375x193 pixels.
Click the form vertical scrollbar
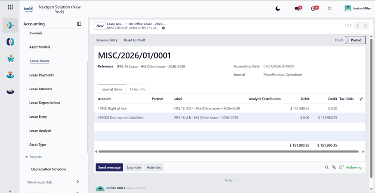[x=371, y=107]
